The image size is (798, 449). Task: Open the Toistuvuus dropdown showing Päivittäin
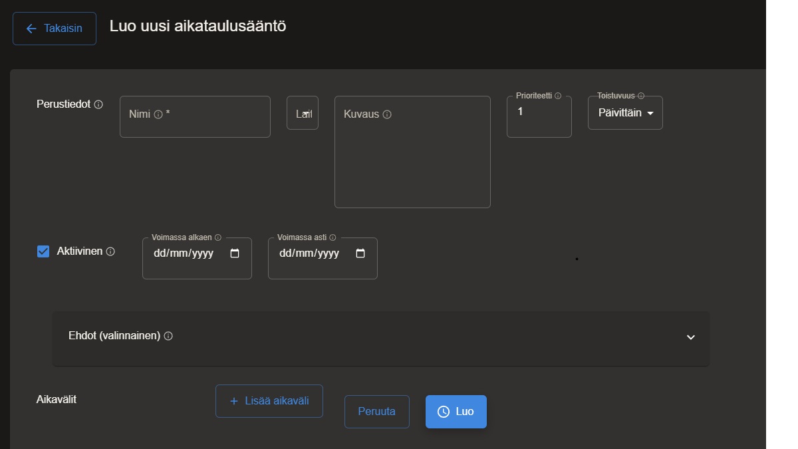[x=625, y=113]
